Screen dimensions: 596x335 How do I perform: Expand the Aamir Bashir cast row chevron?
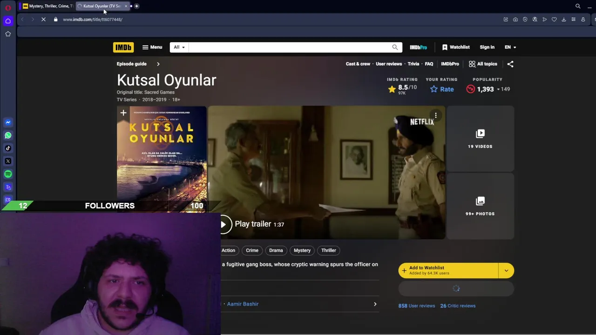[375, 304]
